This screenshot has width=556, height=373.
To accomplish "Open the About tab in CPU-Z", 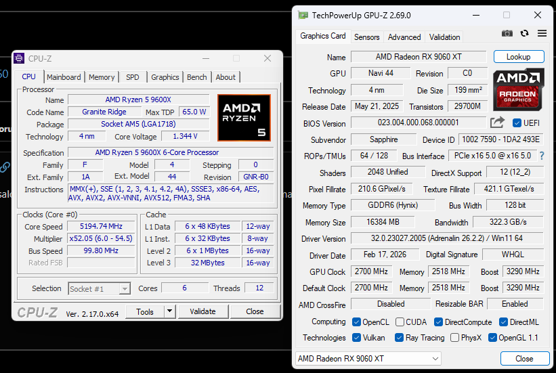I will [x=226, y=77].
